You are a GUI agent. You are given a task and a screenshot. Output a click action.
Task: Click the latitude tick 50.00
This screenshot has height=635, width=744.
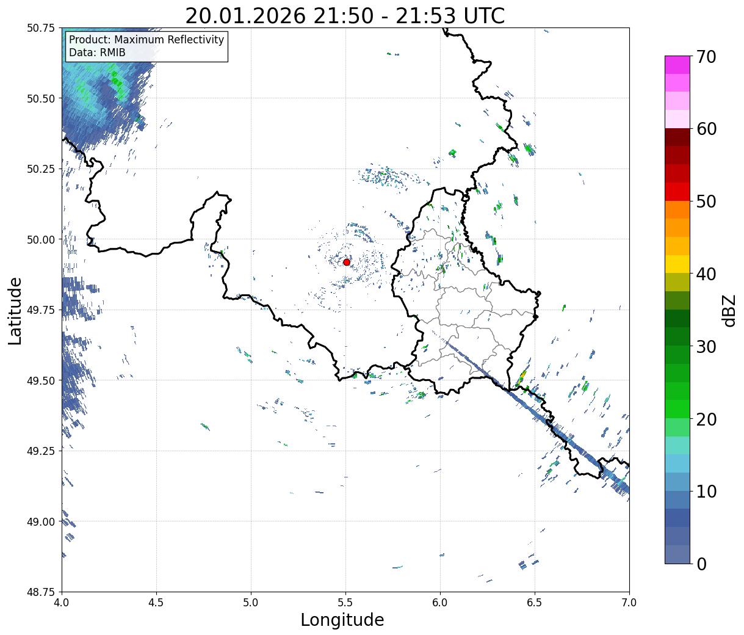pyautogui.click(x=41, y=239)
